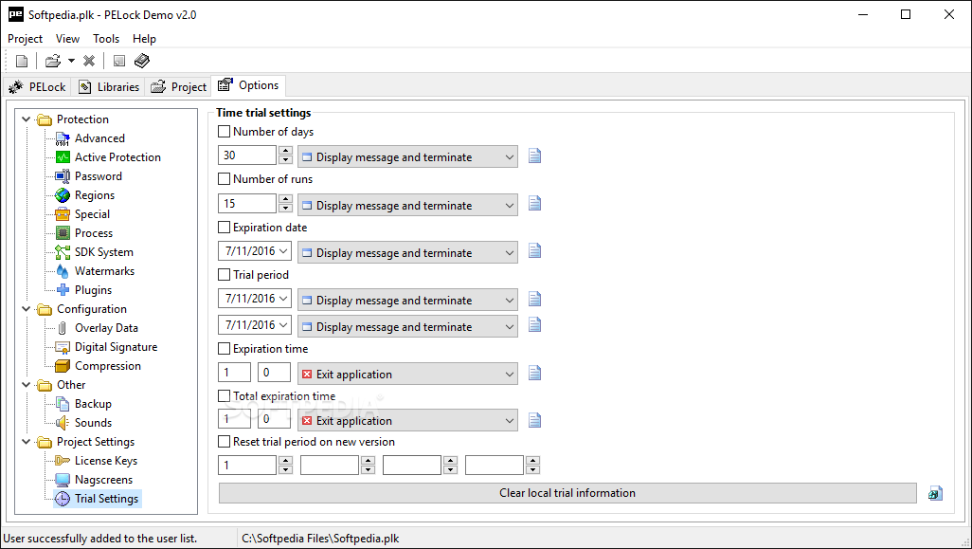Open Expiration date action dropdown
Image resolution: width=972 pixels, height=549 pixels.
coord(408,252)
